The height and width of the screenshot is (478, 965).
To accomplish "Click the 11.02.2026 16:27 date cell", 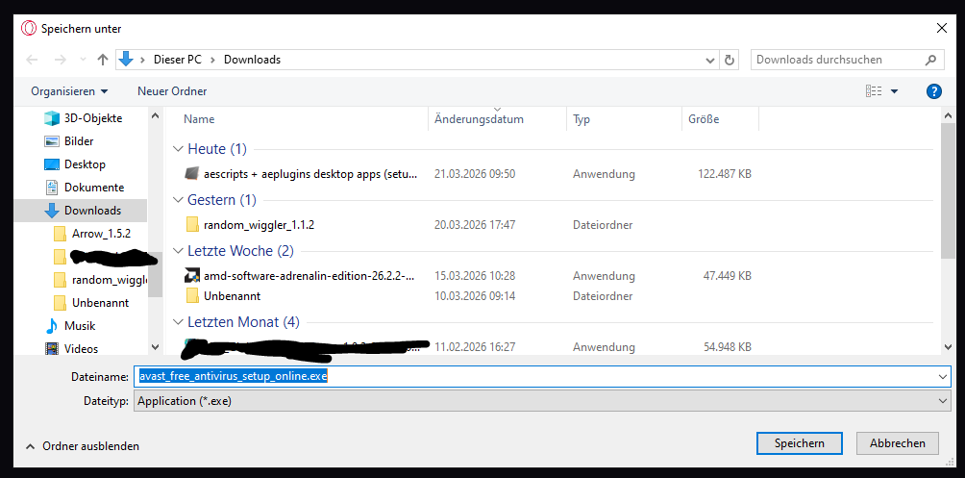I will click(x=475, y=347).
